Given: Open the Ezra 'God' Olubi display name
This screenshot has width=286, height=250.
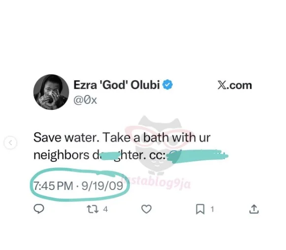Looking at the screenshot, I should pyautogui.click(x=117, y=85).
